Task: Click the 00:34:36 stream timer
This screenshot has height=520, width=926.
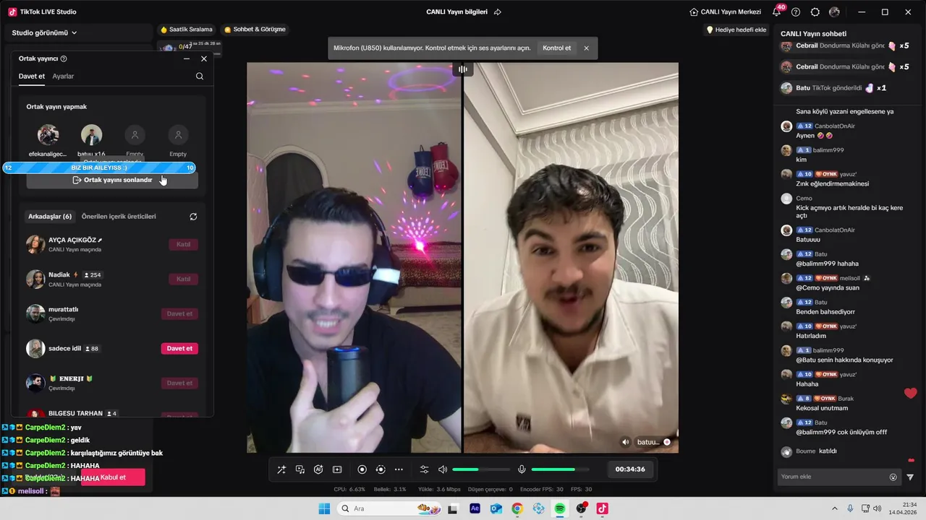Action: [x=630, y=469]
